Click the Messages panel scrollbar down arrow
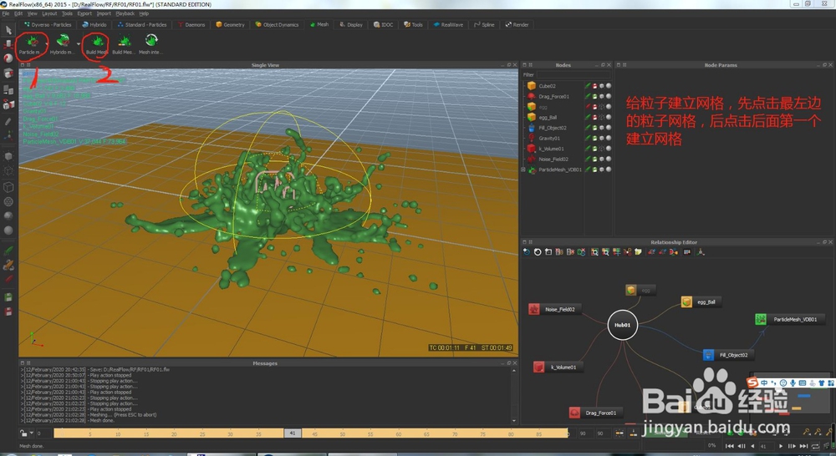The height and width of the screenshot is (456, 836). 514,420
